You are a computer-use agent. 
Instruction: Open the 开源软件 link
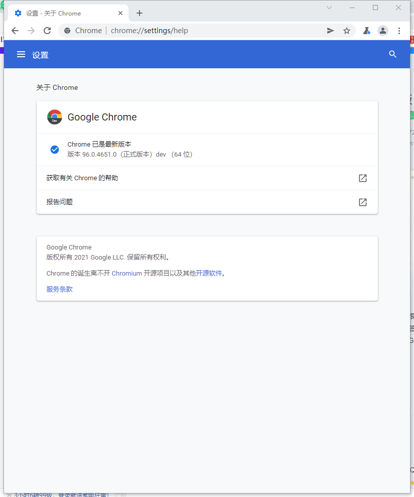209,273
